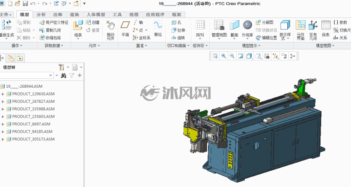Expand PRODUCT_305173.ASM node
Image resolution: width=351 pixels, height=187 pixels.
point(3,139)
